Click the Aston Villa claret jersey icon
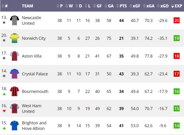184x135 pixels. 14,56
